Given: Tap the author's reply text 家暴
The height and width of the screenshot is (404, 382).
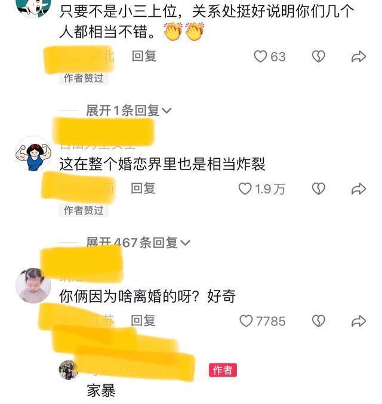Looking at the screenshot, I should 101,391.
